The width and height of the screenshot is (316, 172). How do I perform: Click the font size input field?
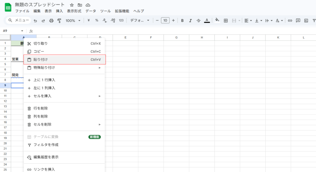165,21
